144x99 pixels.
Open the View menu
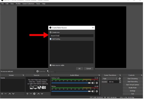coord(12,4)
